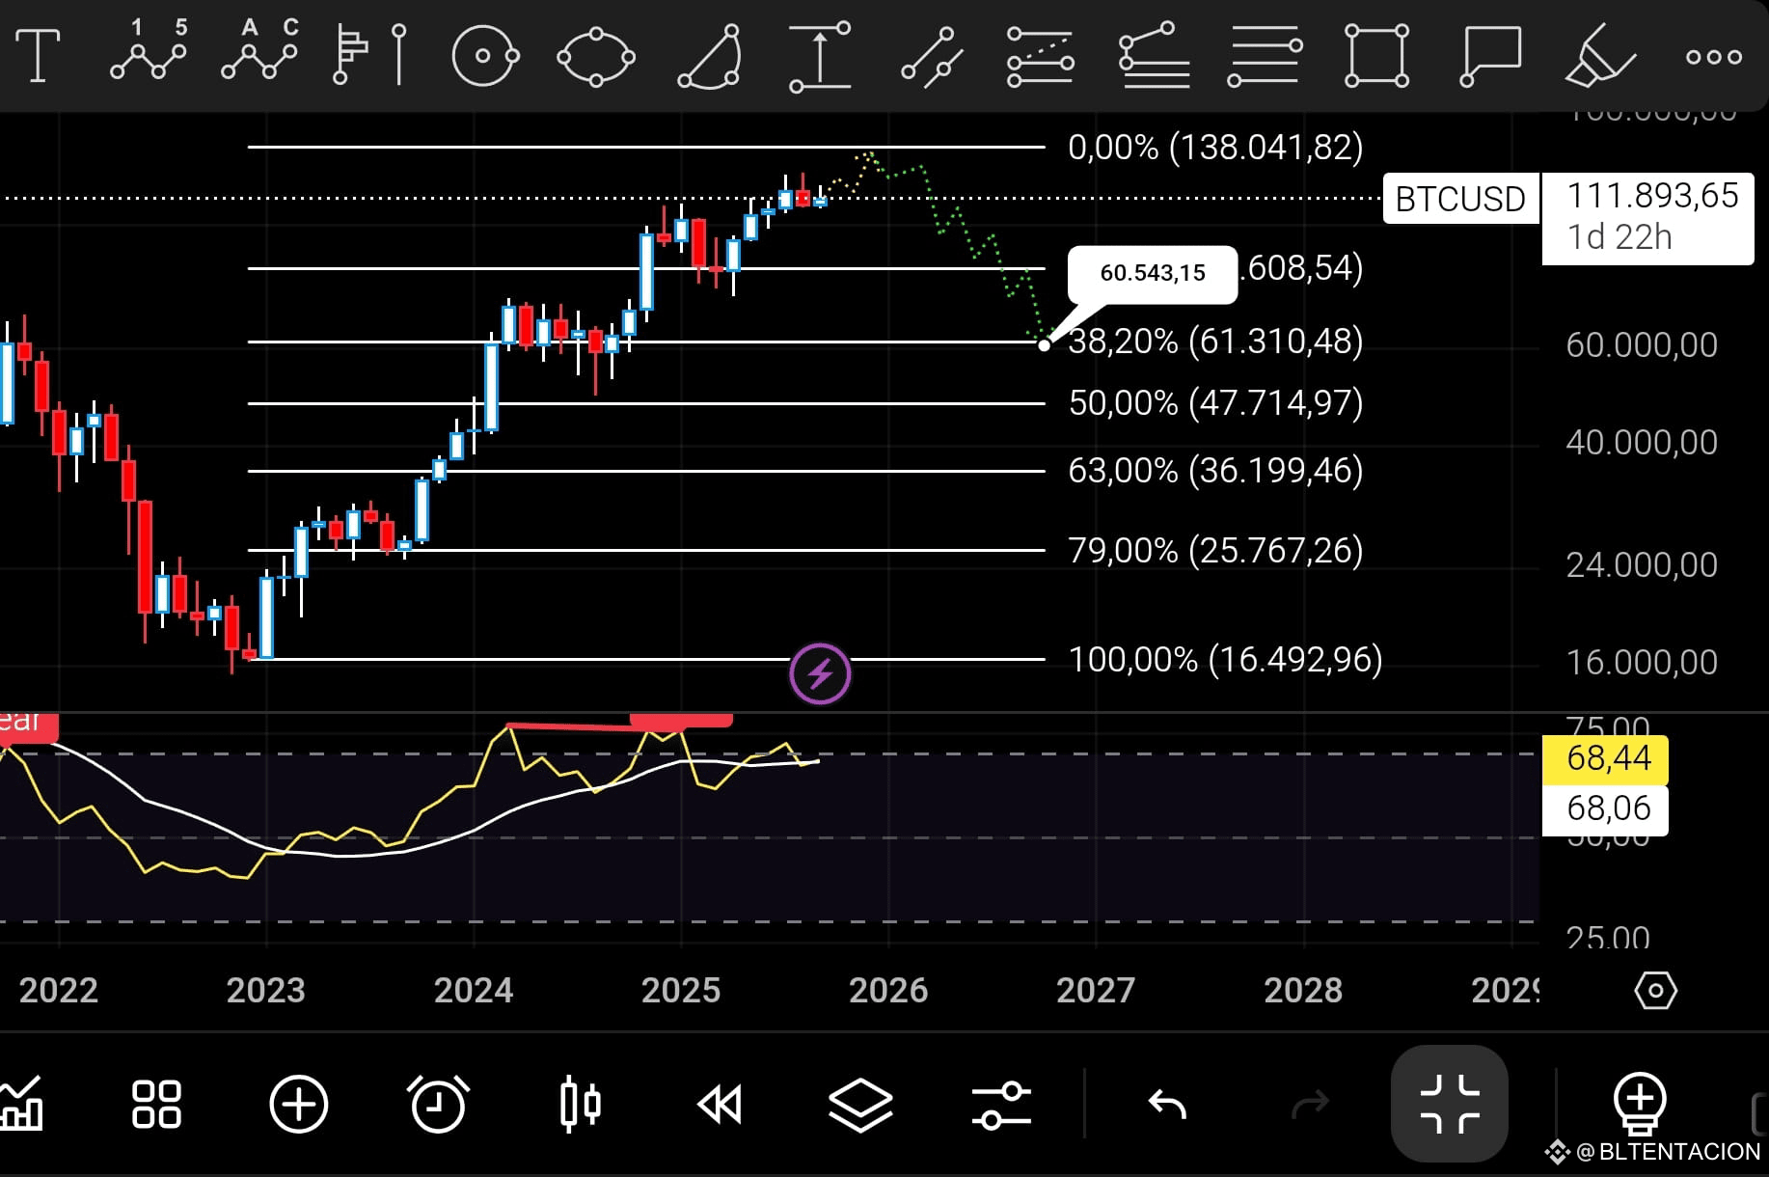Screen dimensions: 1769x1177
Task: Select the three horizontal lines drawing tool
Action: [1266, 57]
